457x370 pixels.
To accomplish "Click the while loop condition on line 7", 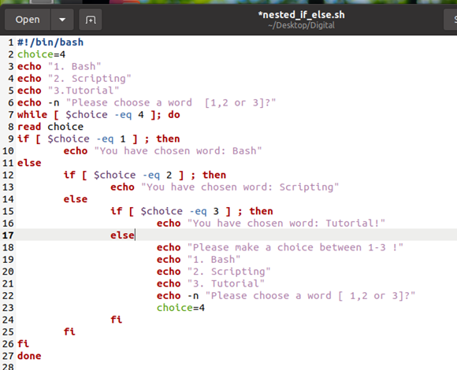I will (98, 114).
